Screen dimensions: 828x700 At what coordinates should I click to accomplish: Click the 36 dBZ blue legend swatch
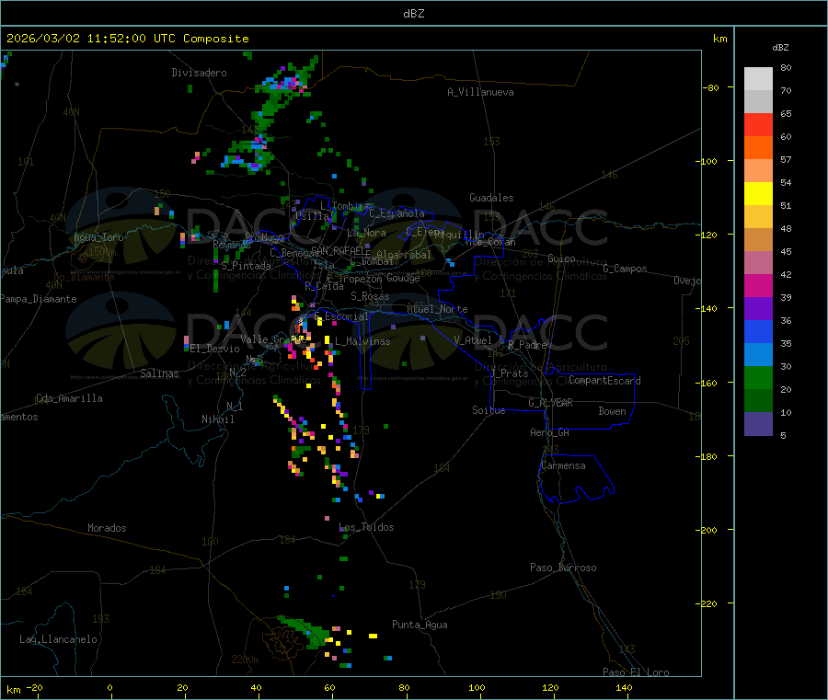[758, 331]
